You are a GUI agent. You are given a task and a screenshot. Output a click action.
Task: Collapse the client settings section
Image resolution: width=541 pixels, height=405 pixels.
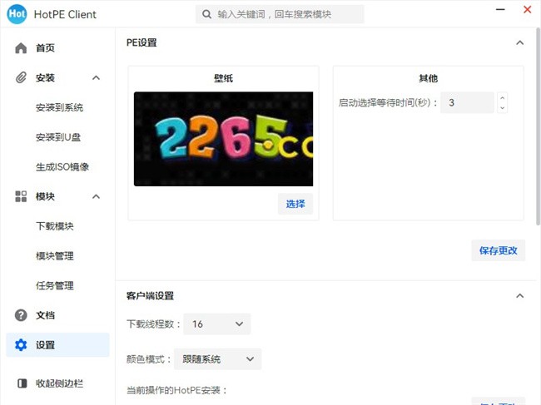pyautogui.click(x=520, y=295)
